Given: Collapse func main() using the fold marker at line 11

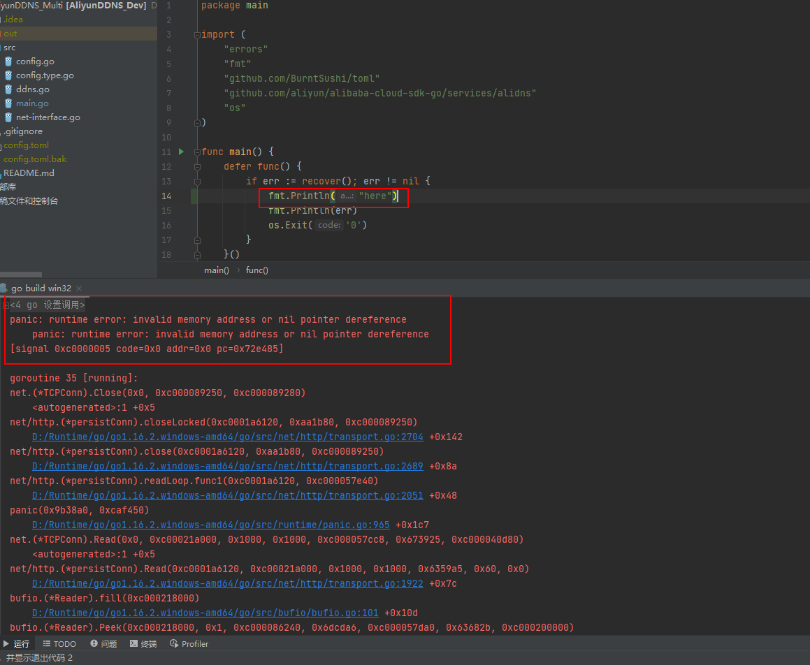Looking at the screenshot, I should (197, 152).
